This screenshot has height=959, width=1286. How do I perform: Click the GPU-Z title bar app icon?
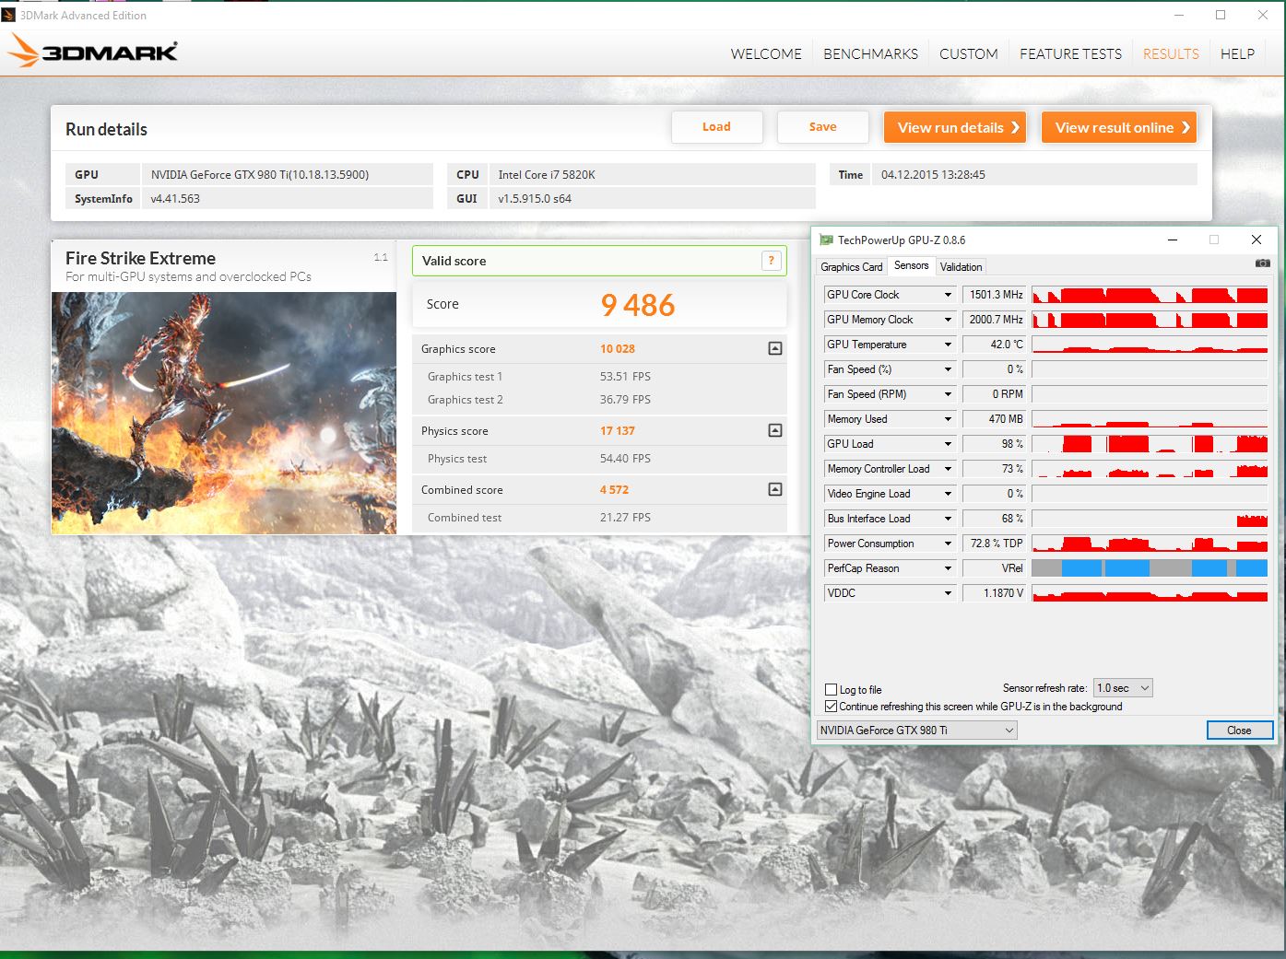click(x=826, y=240)
